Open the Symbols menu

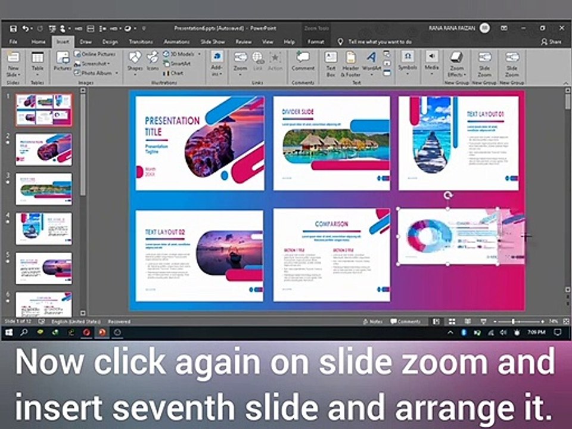pyautogui.click(x=408, y=62)
